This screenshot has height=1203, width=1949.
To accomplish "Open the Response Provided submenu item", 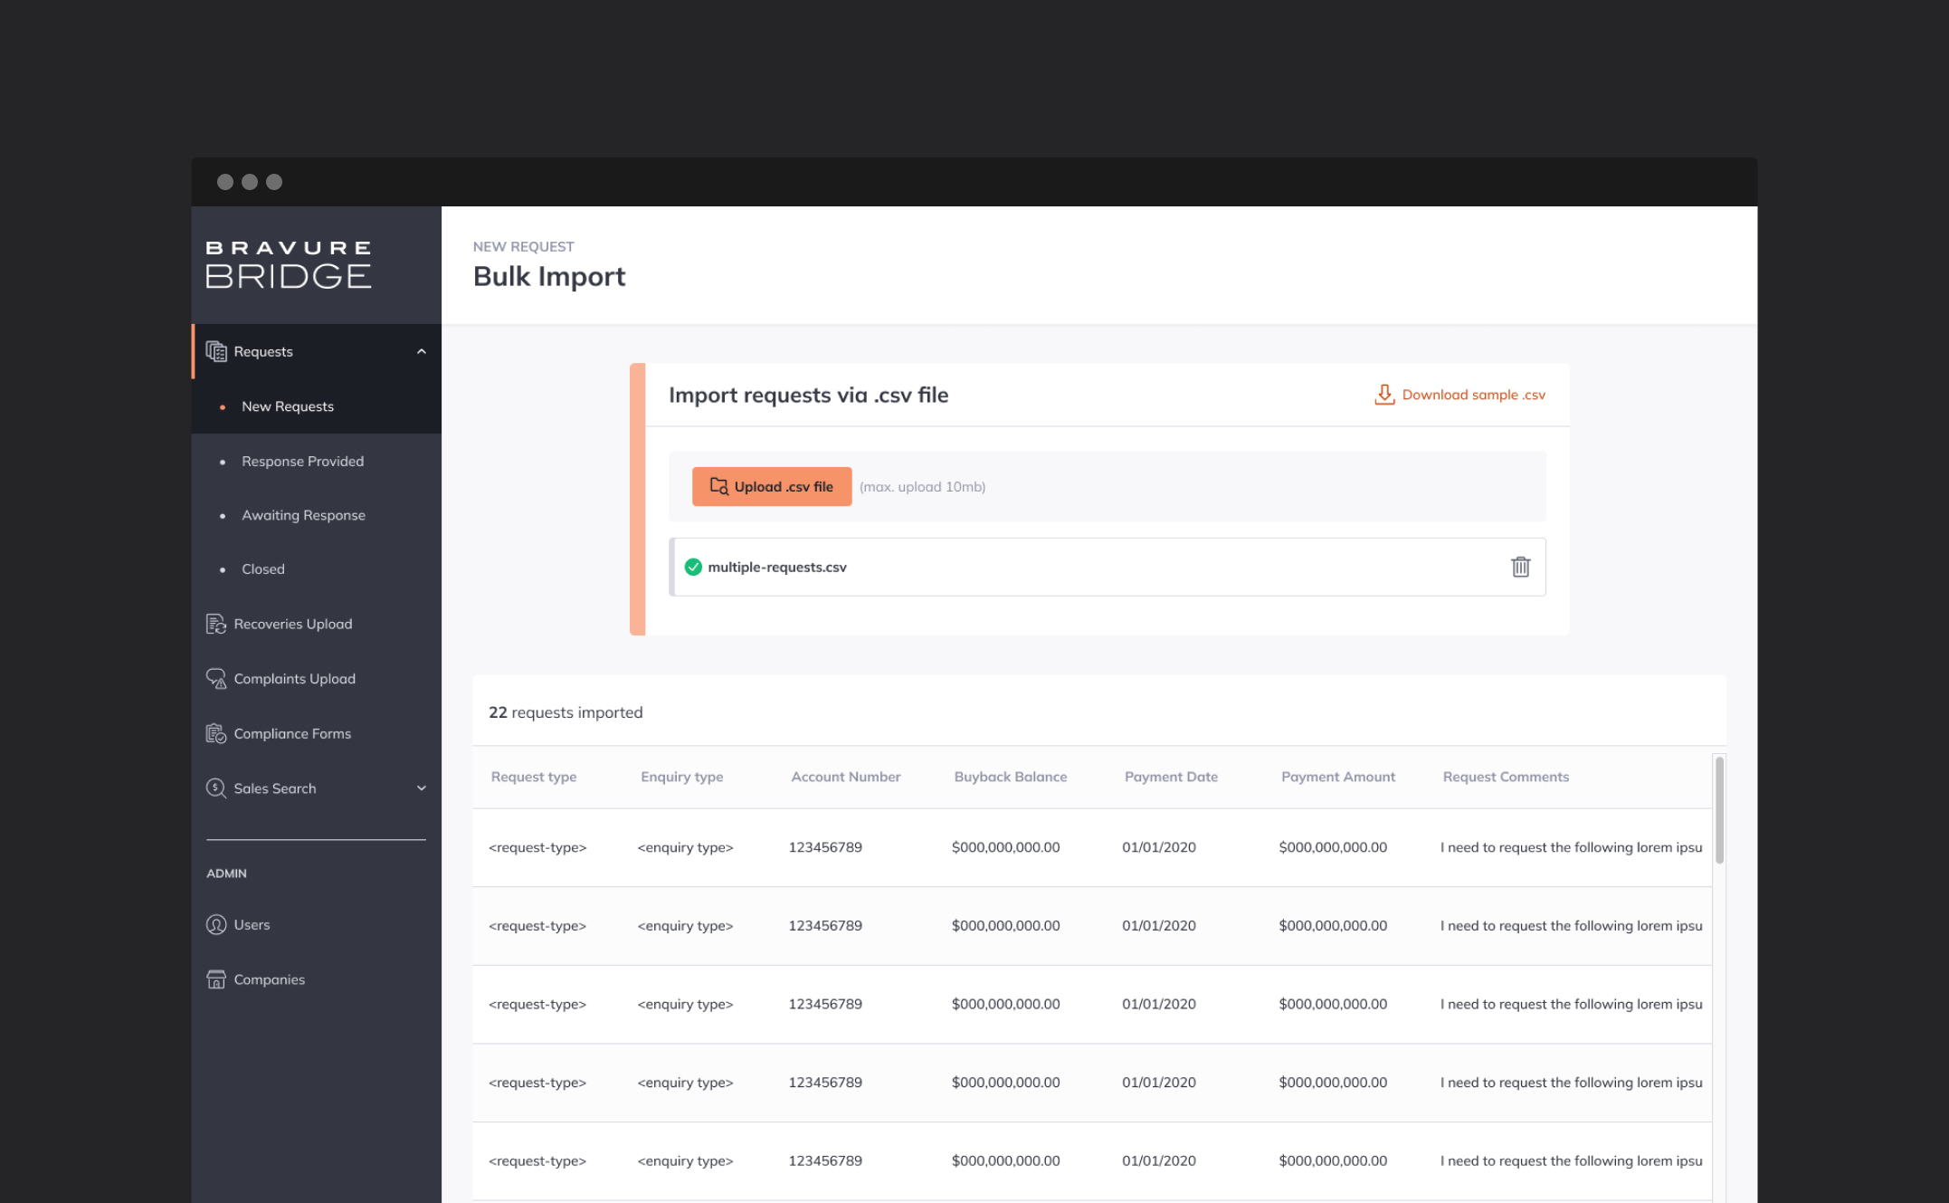I will click(302, 461).
